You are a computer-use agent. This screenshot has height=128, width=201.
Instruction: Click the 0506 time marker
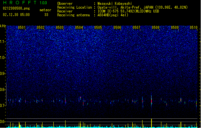117,28
